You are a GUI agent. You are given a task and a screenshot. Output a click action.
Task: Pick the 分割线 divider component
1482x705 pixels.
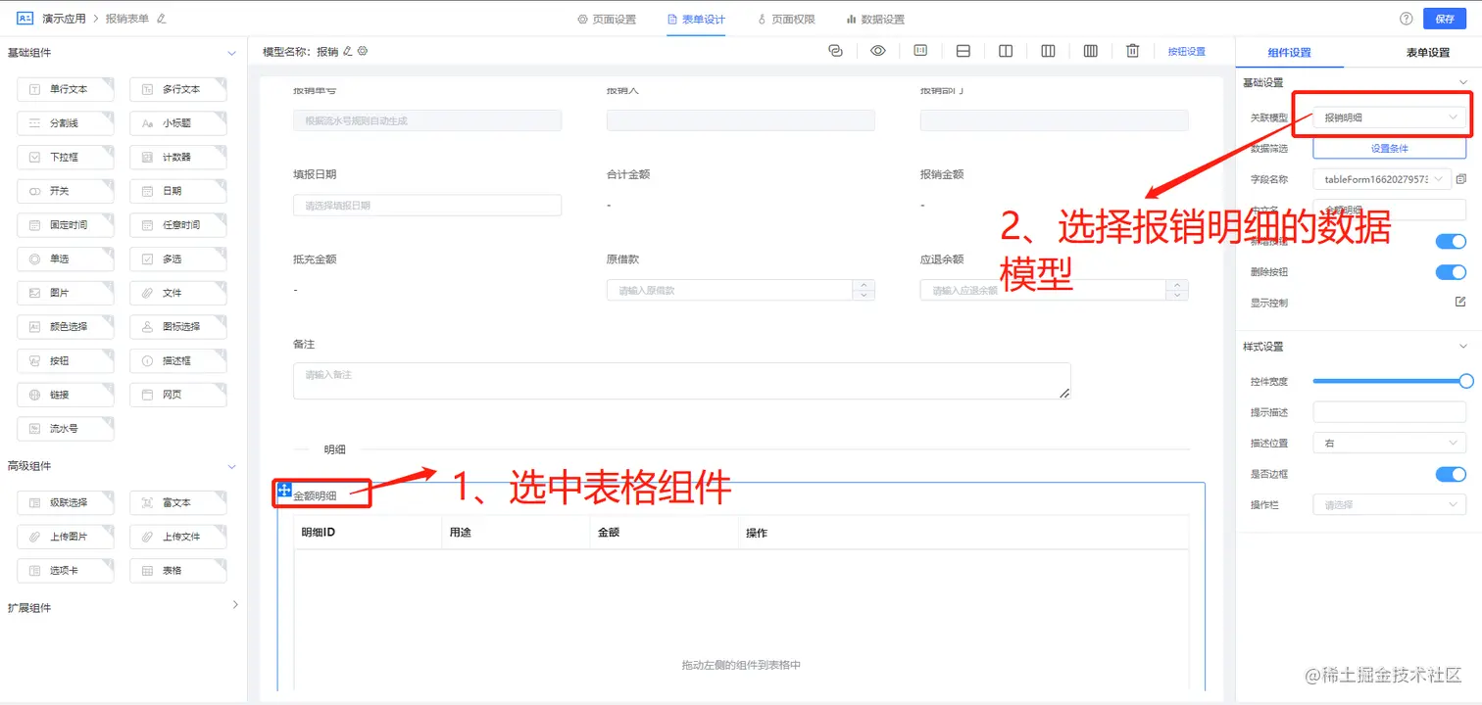[x=66, y=123]
